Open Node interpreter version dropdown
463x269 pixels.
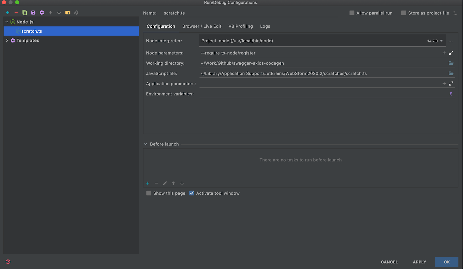click(x=442, y=41)
